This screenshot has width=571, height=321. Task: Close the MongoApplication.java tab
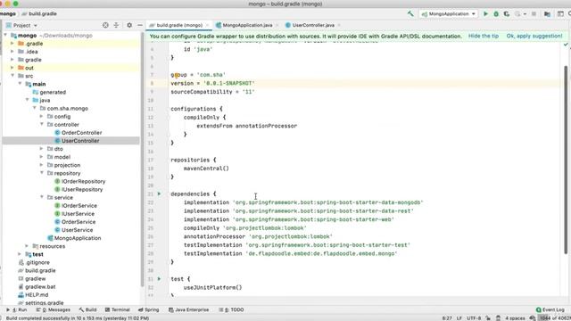click(x=277, y=25)
